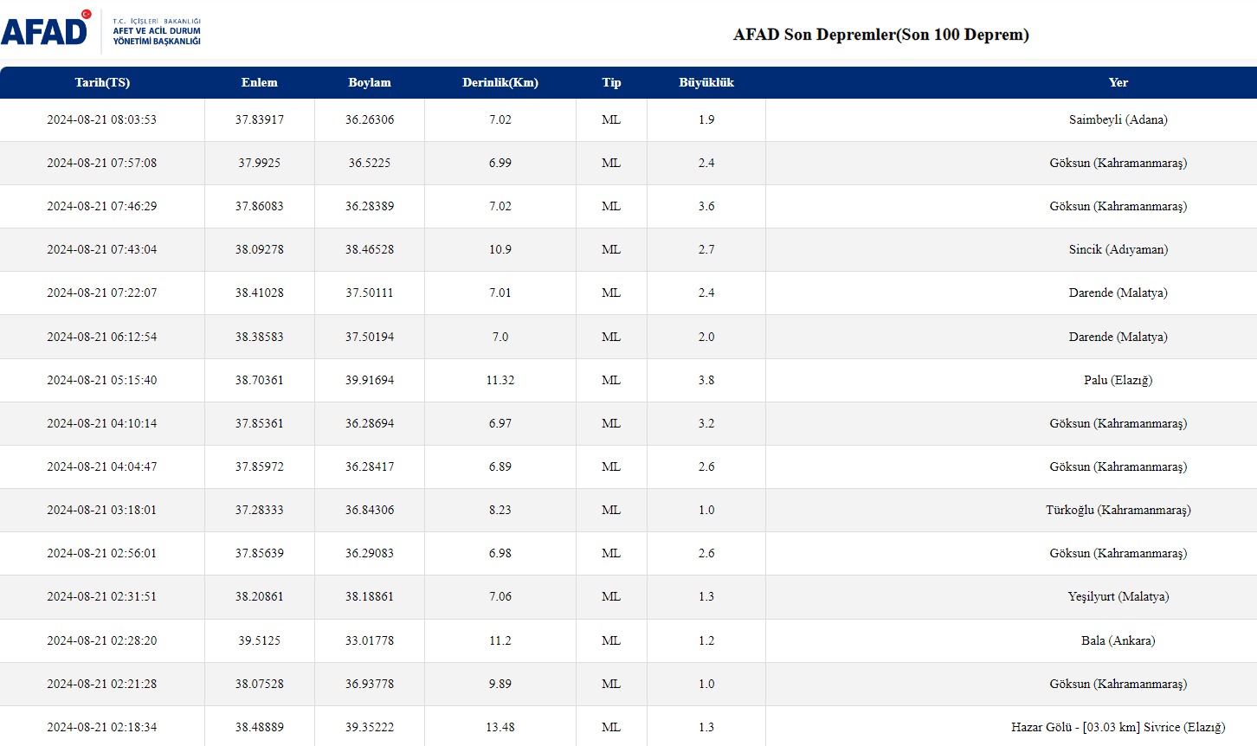Click depth value 9.89
The image size is (1257, 746).
[500, 684]
